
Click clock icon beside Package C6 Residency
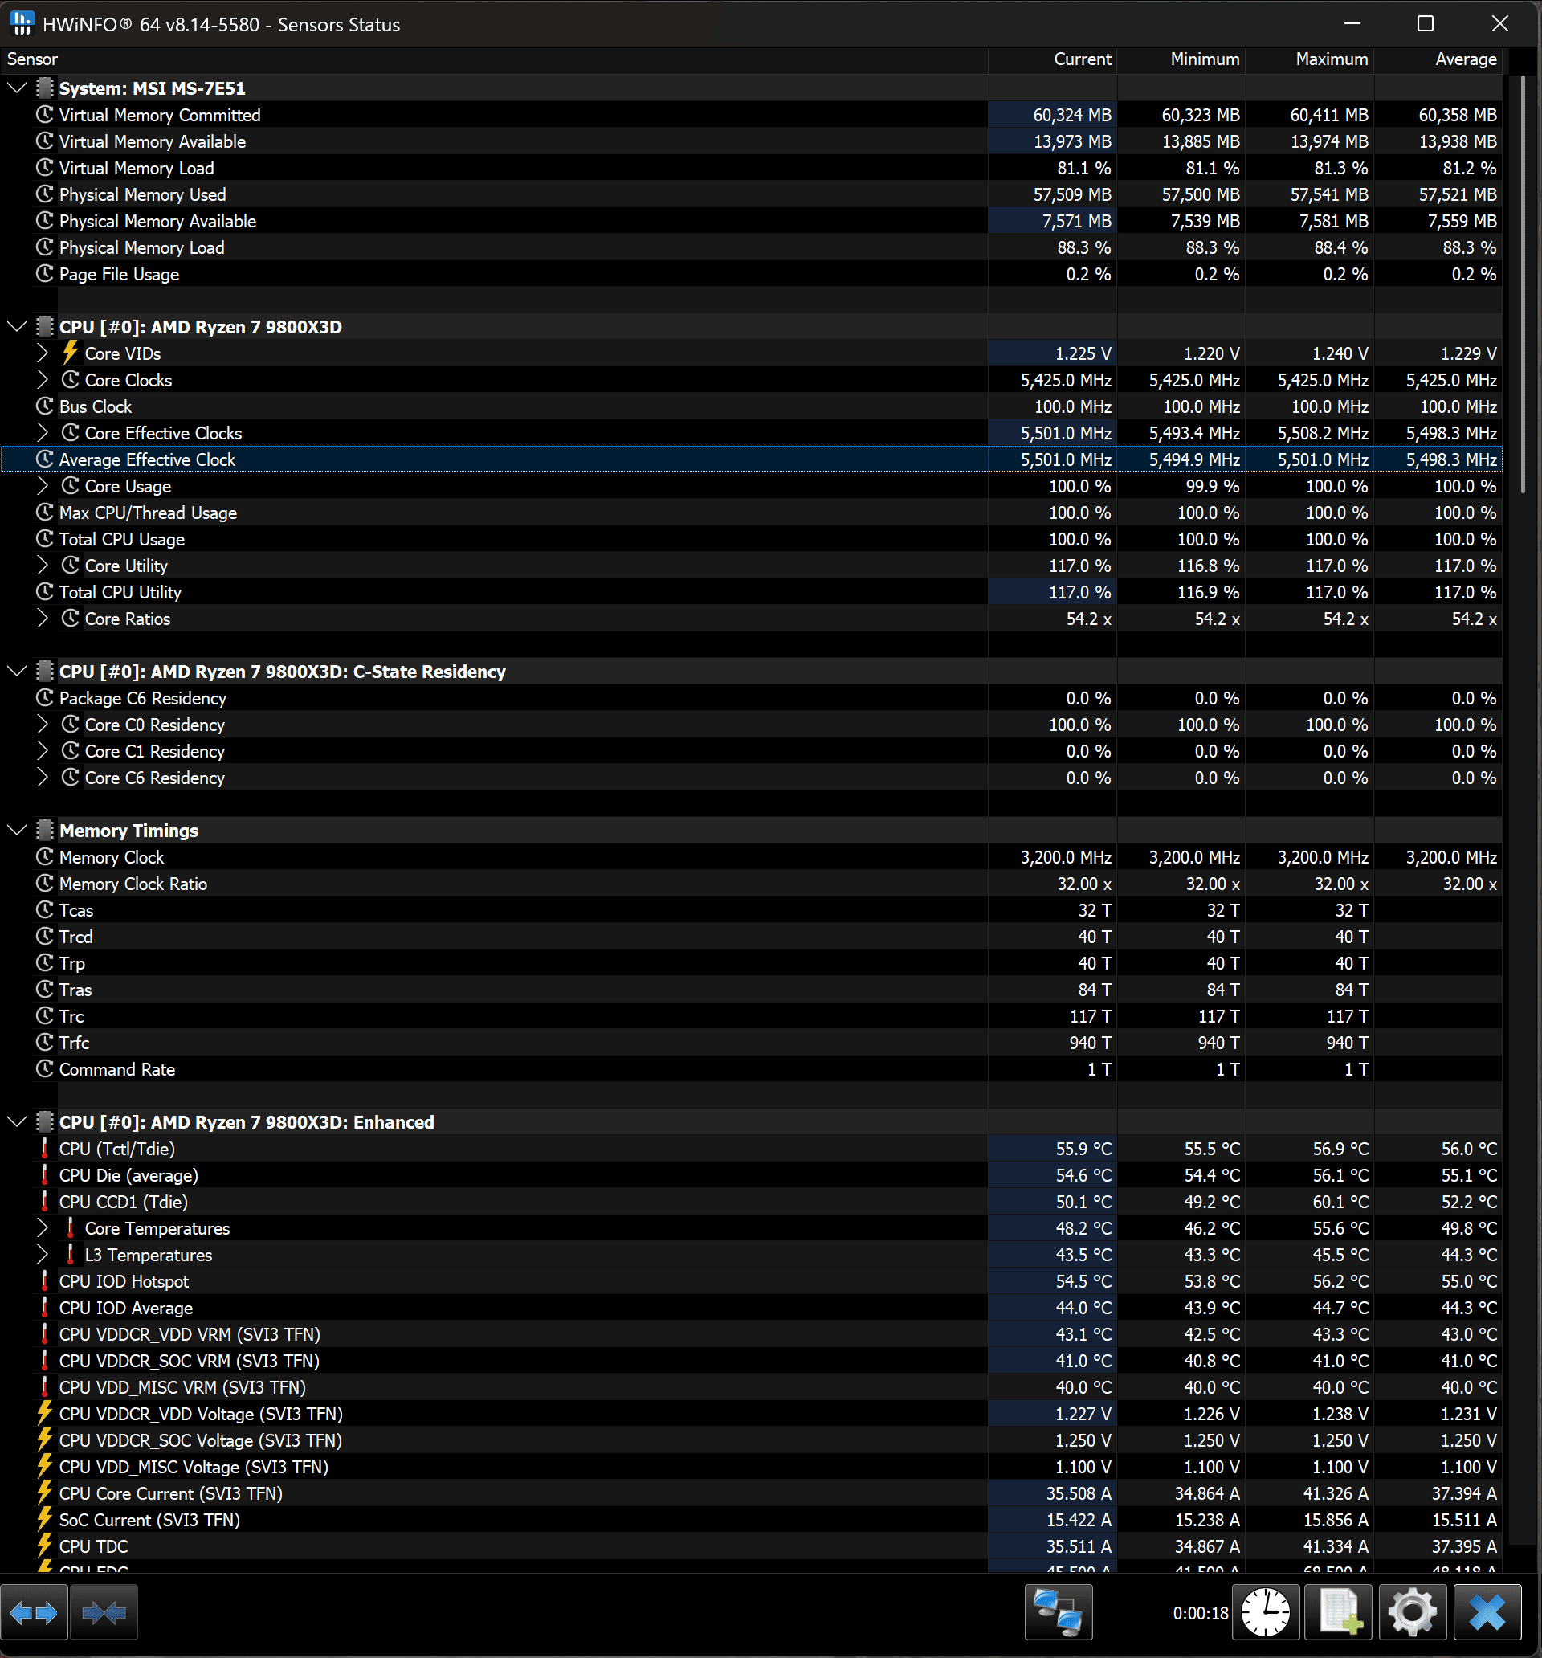[x=45, y=698]
